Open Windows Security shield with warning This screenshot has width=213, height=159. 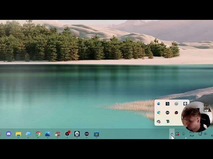[159, 113]
